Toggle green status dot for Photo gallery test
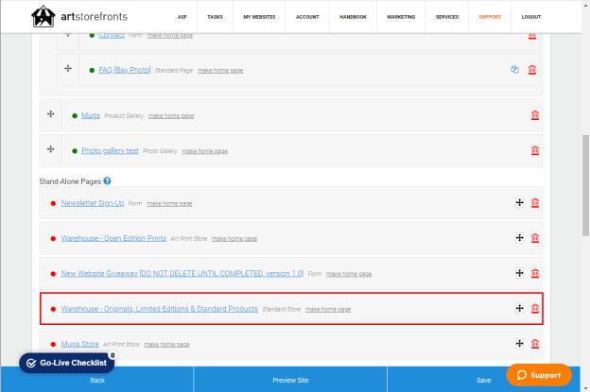 75,151
